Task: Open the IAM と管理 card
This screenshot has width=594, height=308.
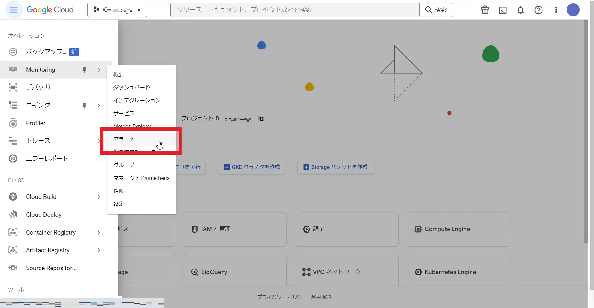Action: [x=235, y=229]
